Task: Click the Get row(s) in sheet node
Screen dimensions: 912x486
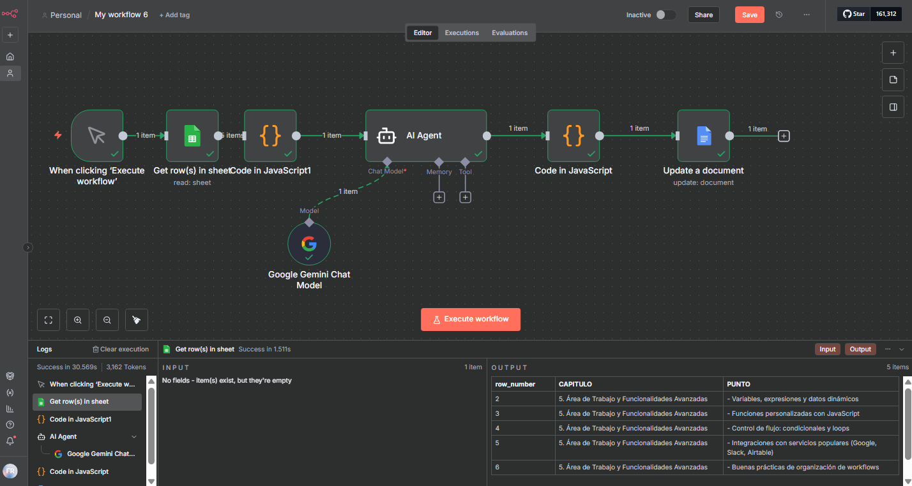Action: (x=192, y=135)
